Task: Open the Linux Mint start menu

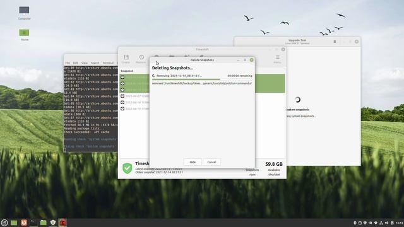Action: [x=4, y=223]
